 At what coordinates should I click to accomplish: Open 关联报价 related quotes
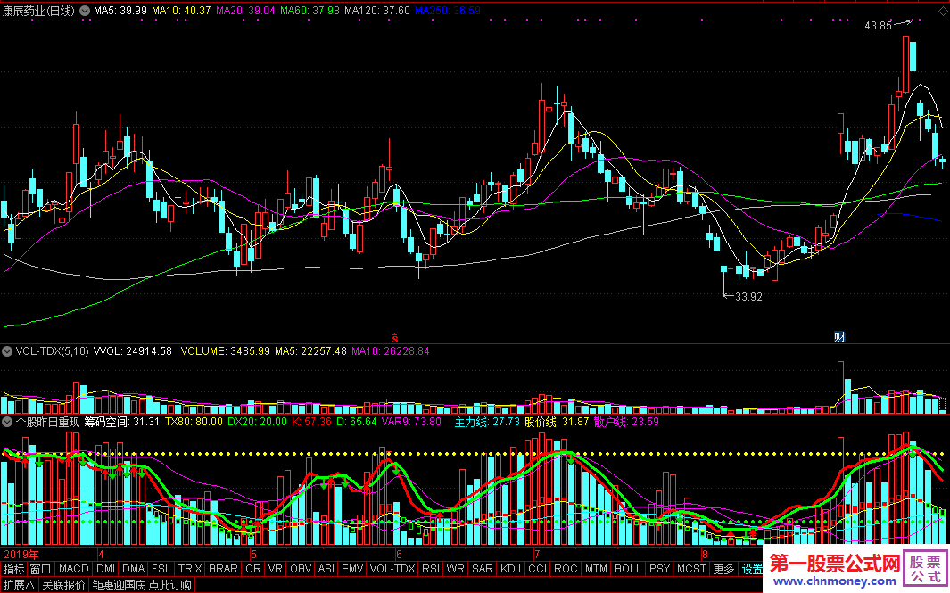(63, 585)
